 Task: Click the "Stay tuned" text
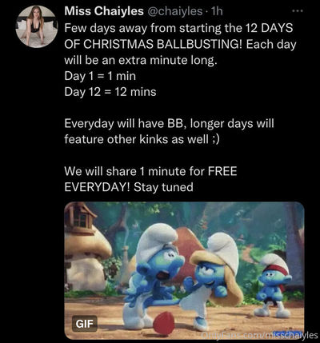tap(163, 187)
